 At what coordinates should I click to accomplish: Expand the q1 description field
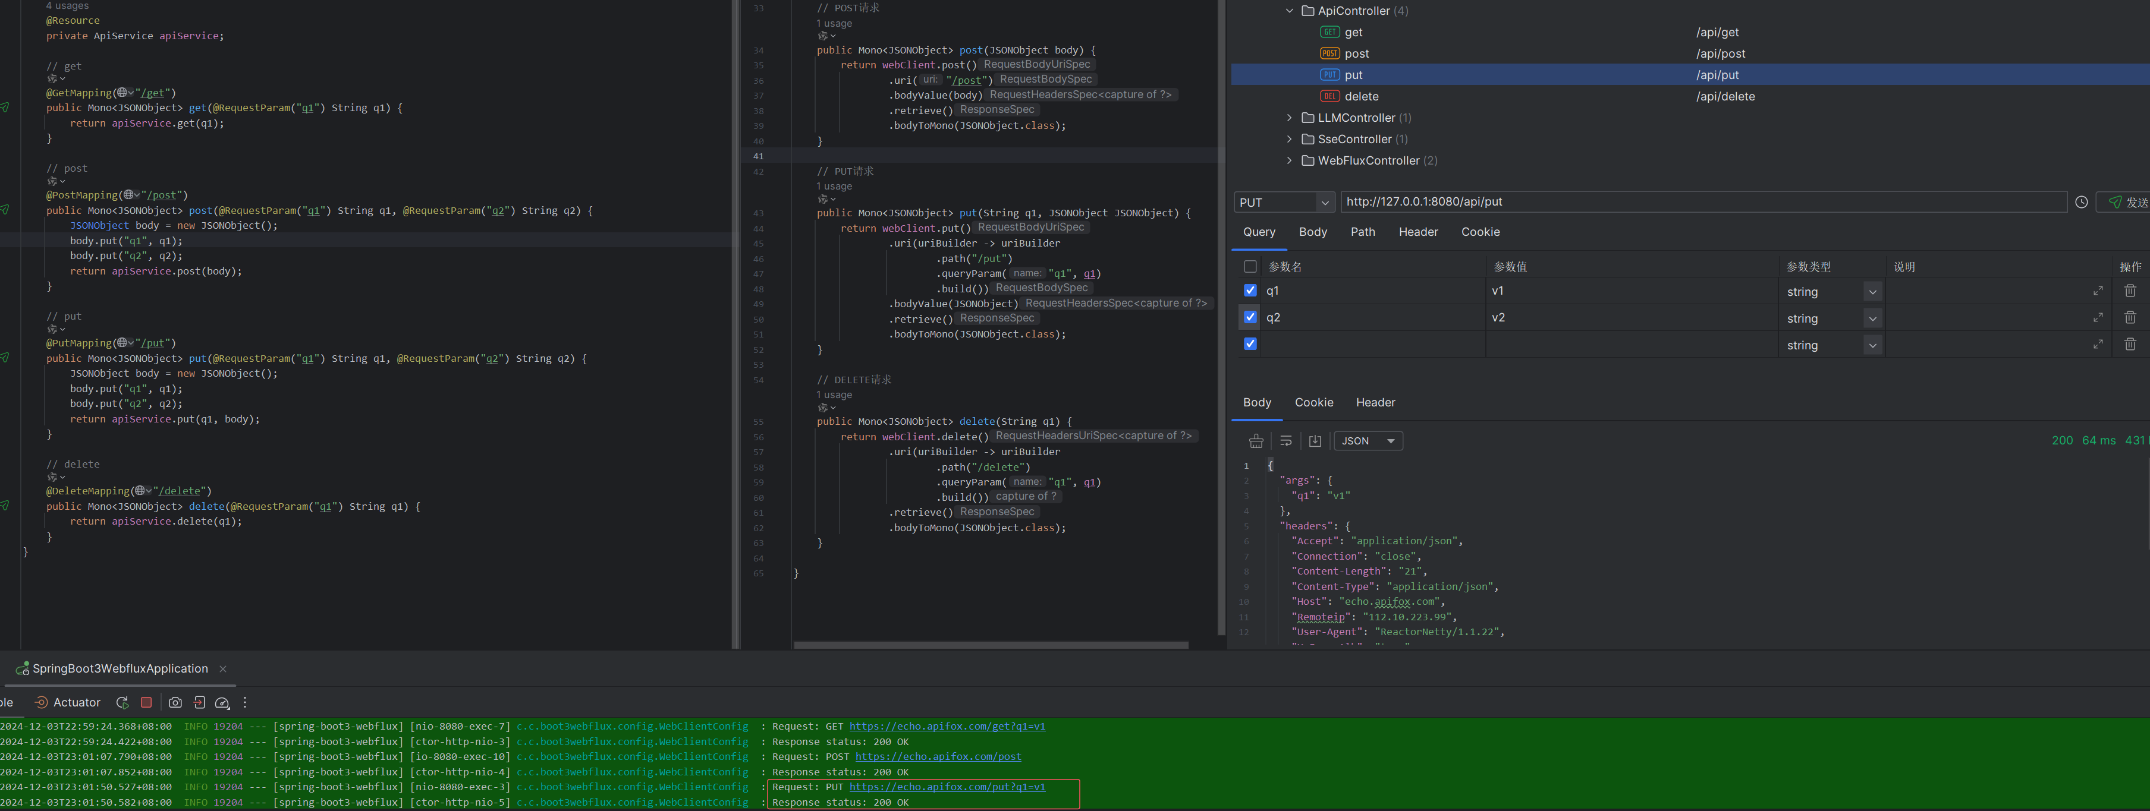(2098, 291)
